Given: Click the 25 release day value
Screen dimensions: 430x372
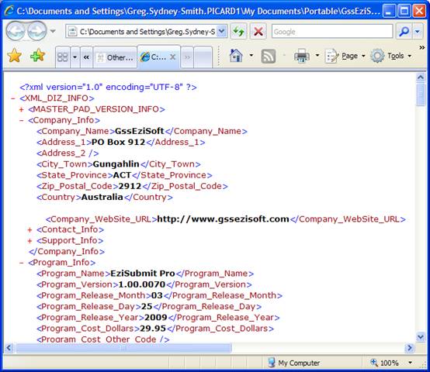Looking at the screenshot, I should [147, 306].
